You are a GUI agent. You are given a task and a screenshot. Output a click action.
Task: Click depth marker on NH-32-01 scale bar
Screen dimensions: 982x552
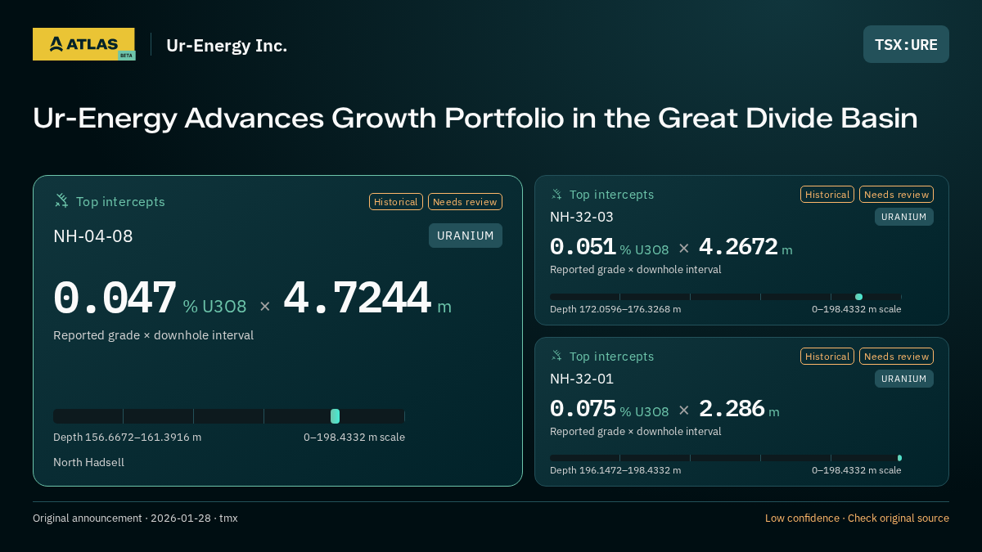899,458
